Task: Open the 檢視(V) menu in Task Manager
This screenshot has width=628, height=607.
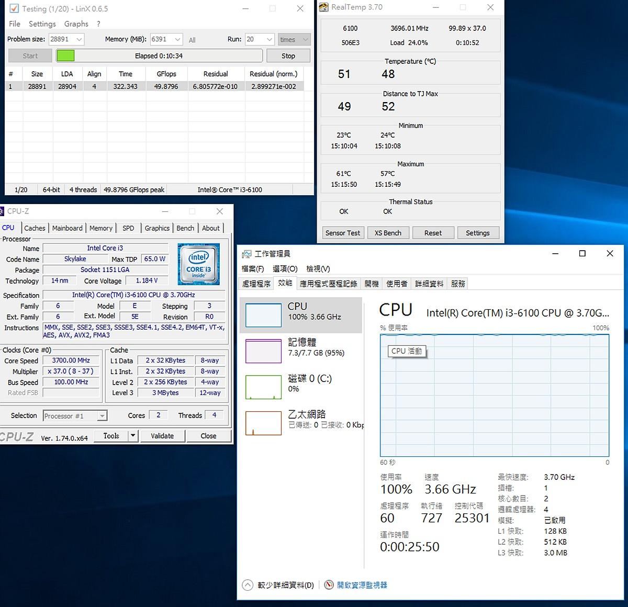Action: pyautogui.click(x=318, y=268)
